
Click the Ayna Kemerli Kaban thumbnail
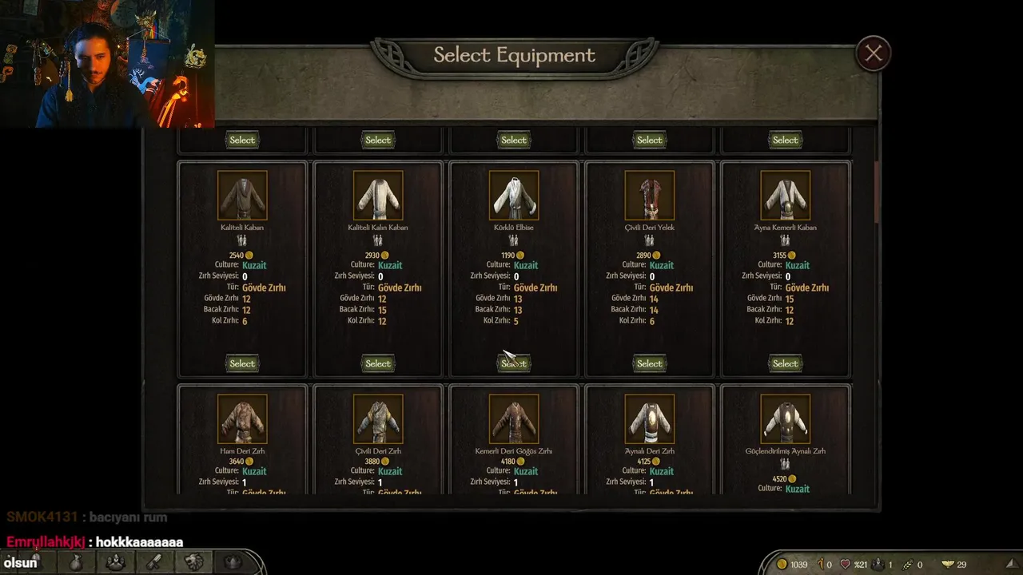(786, 195)
